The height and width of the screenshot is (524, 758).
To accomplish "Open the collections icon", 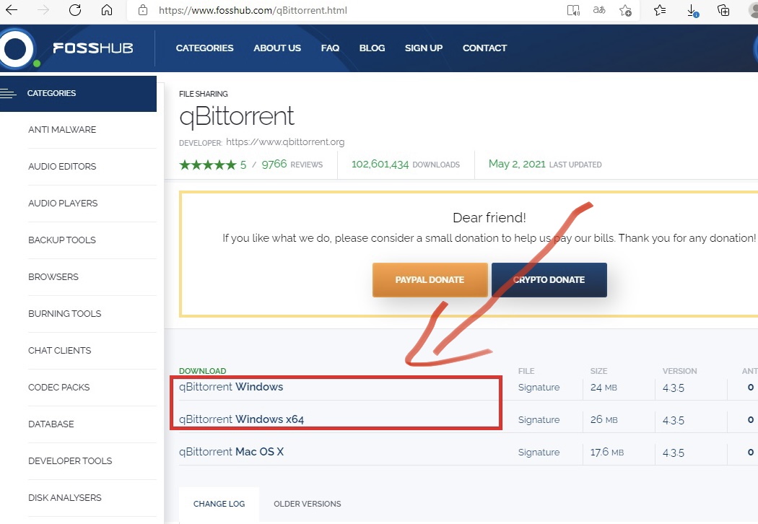I will point(723,10).
